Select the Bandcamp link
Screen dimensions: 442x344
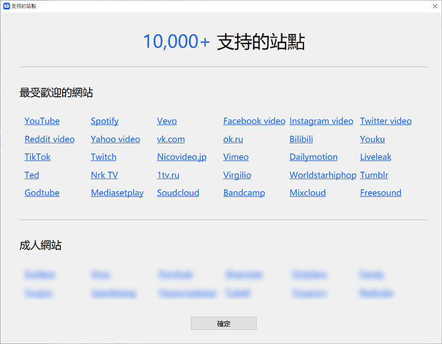point(244,193)
